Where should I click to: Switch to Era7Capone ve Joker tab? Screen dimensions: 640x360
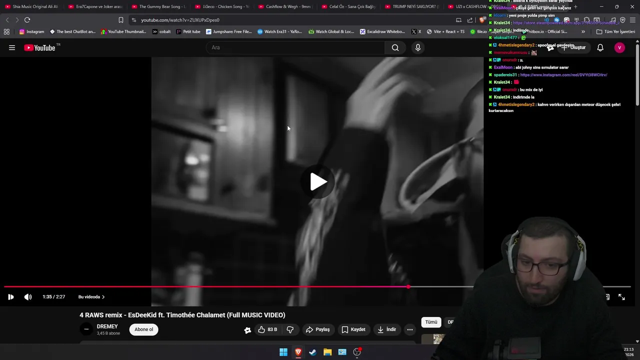tap(95, 6)
